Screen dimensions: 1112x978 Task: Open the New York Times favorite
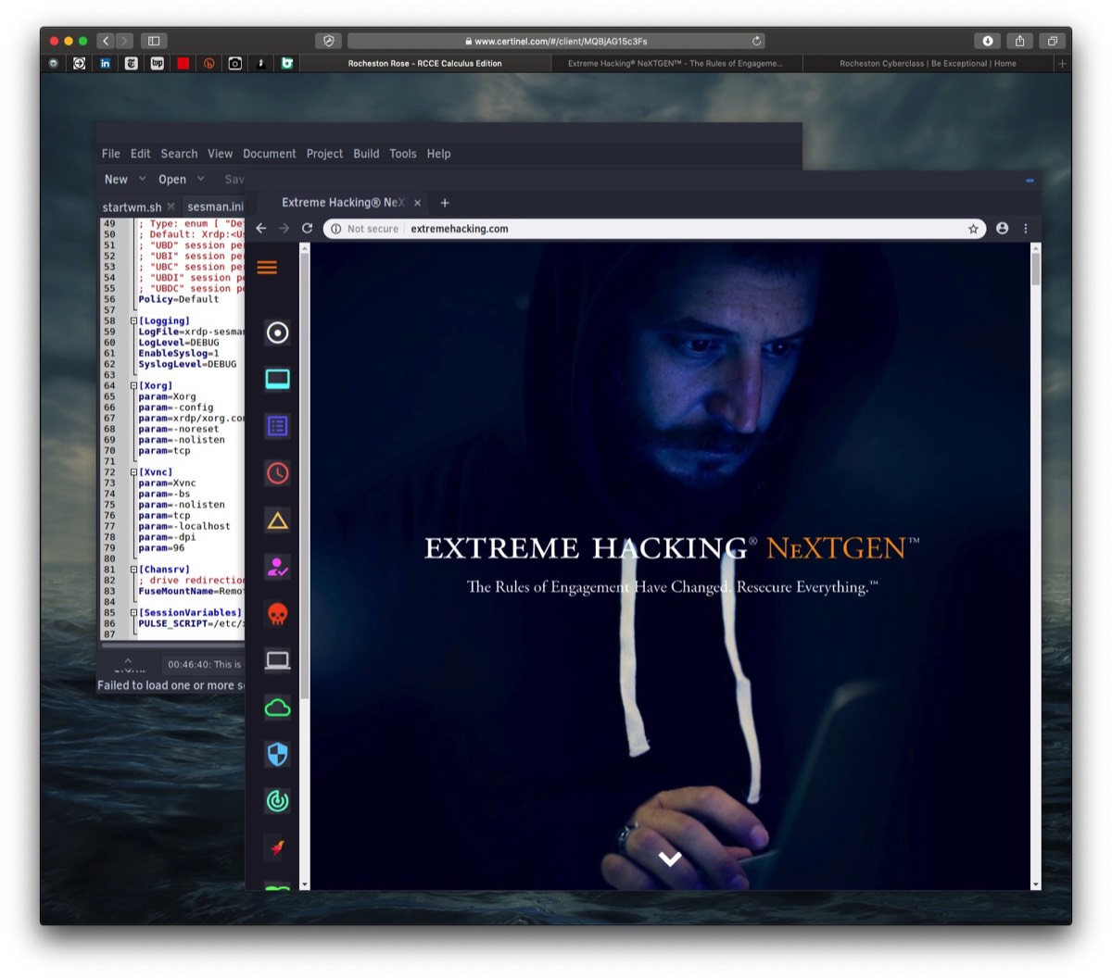(132, 63)
